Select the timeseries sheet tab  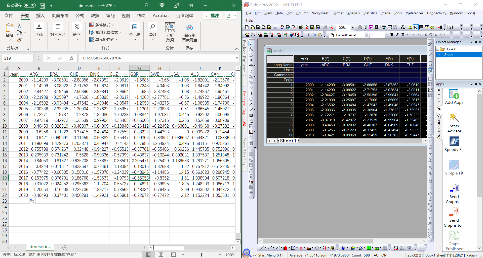coord(40,247)
